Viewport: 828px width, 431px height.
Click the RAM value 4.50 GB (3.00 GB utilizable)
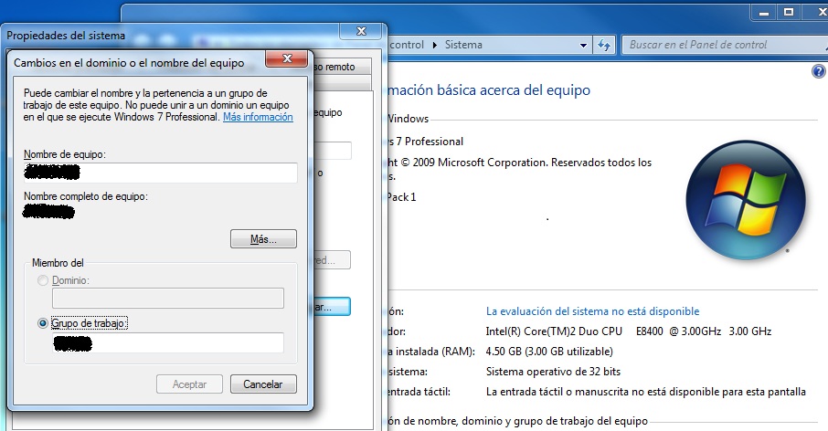549,352
